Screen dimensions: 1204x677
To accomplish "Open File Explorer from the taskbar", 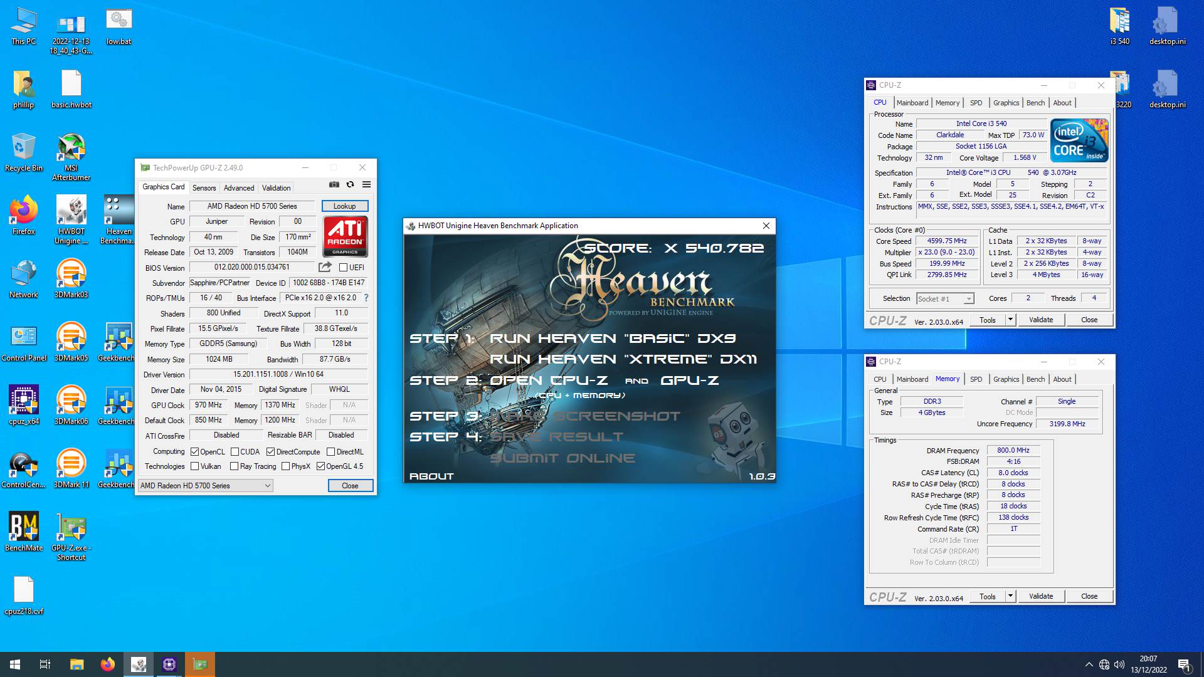I will pyautogui.click(x=77, y=664).
